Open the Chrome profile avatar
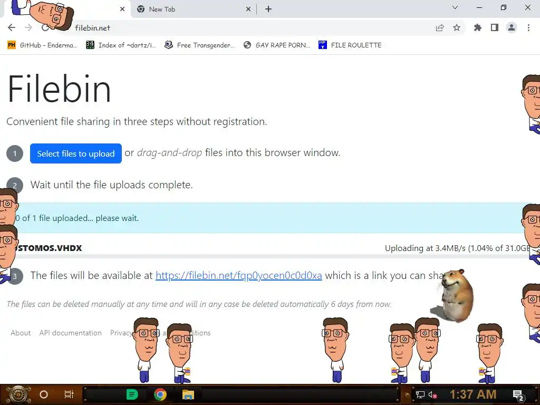Screen dimensions: 540x405 pyautogui.click(x=512, y=27)
